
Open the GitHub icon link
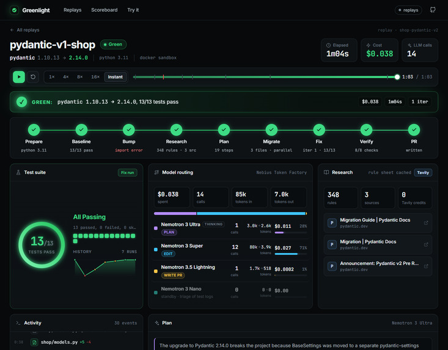433,10
